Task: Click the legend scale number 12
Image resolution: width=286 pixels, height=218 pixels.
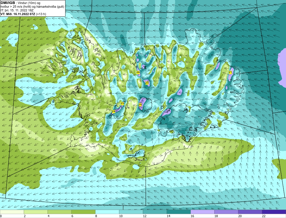Action: [144, 216]
